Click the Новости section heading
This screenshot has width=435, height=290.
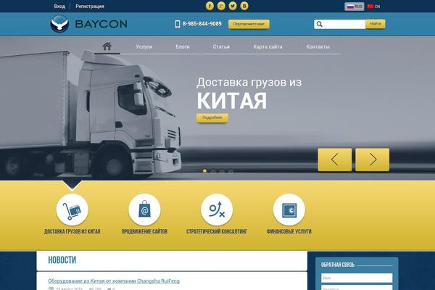62,260
